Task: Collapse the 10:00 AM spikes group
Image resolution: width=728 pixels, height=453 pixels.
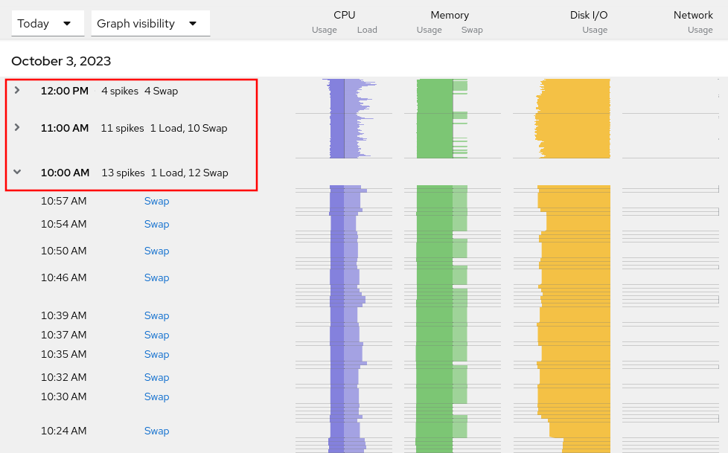Action: point(16,172)
